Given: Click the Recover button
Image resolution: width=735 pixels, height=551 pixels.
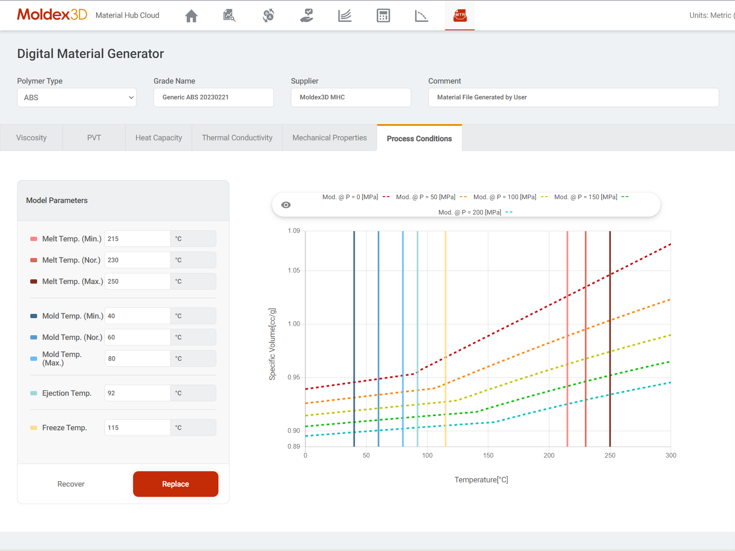Looking at the screenshot, I should (x=71, y=484).
